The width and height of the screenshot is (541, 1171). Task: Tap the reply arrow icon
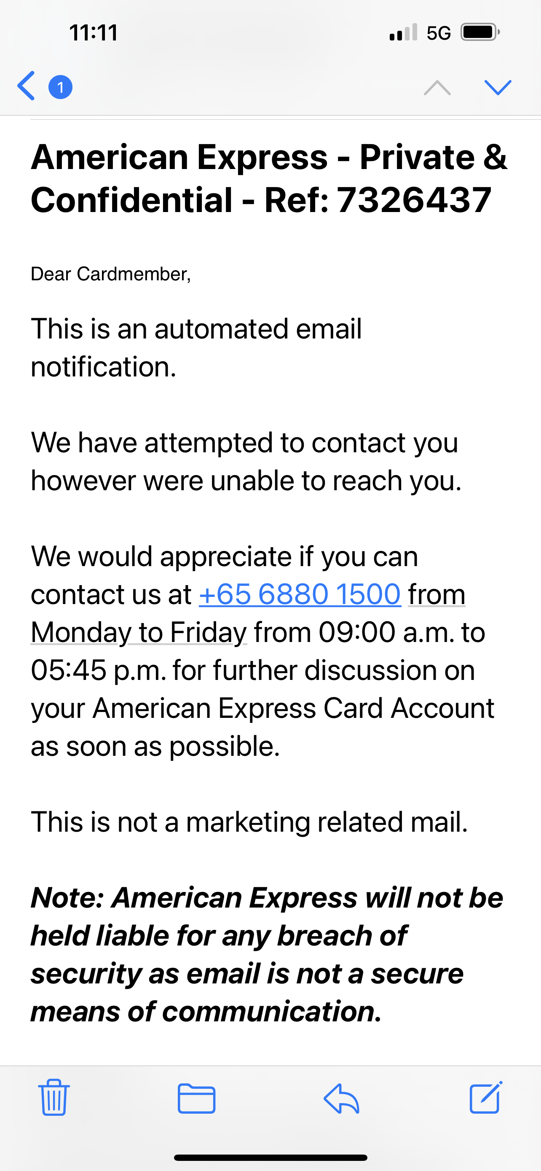[342, 1098]
